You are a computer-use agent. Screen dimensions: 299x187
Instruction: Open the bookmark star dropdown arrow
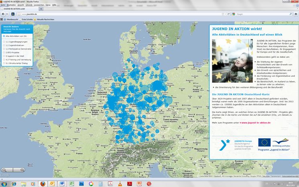coord(226,14)
